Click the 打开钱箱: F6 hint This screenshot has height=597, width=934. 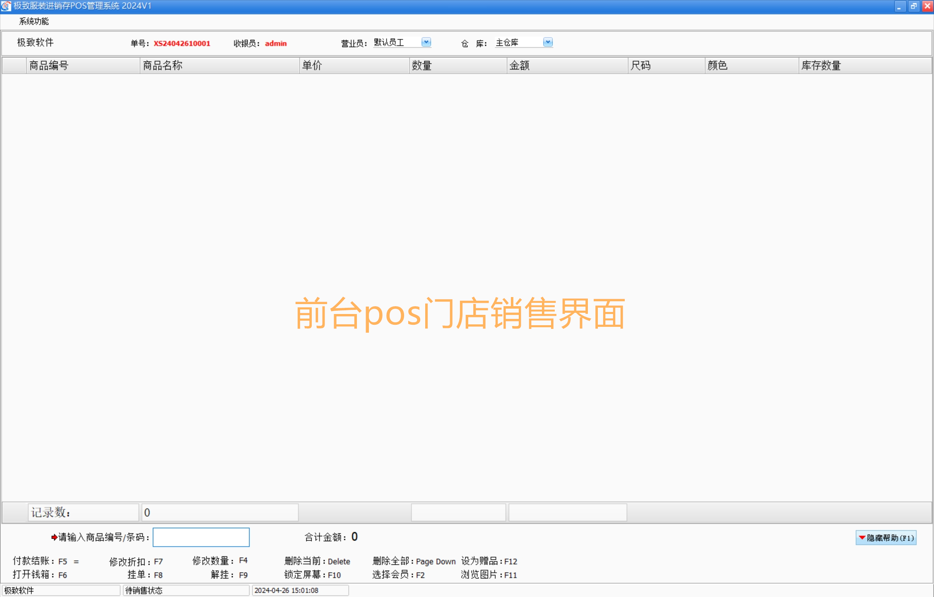40,575
